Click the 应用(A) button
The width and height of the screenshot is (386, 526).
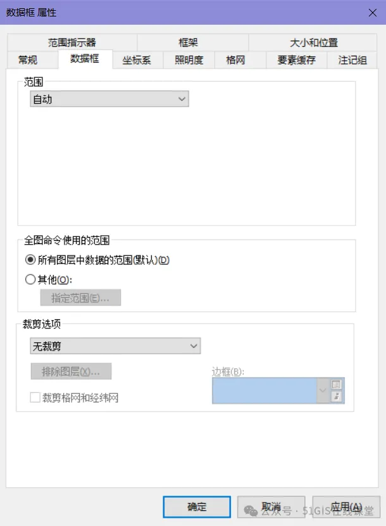coord(346,506)
